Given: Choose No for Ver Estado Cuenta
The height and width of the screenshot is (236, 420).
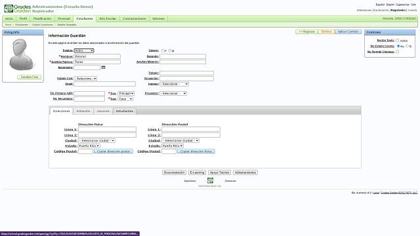Looking at the screenshot, I should 398,46.
